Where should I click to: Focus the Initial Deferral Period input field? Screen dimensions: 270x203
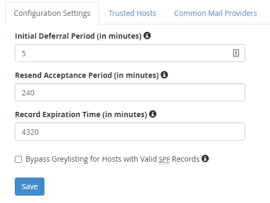[130, 53]
